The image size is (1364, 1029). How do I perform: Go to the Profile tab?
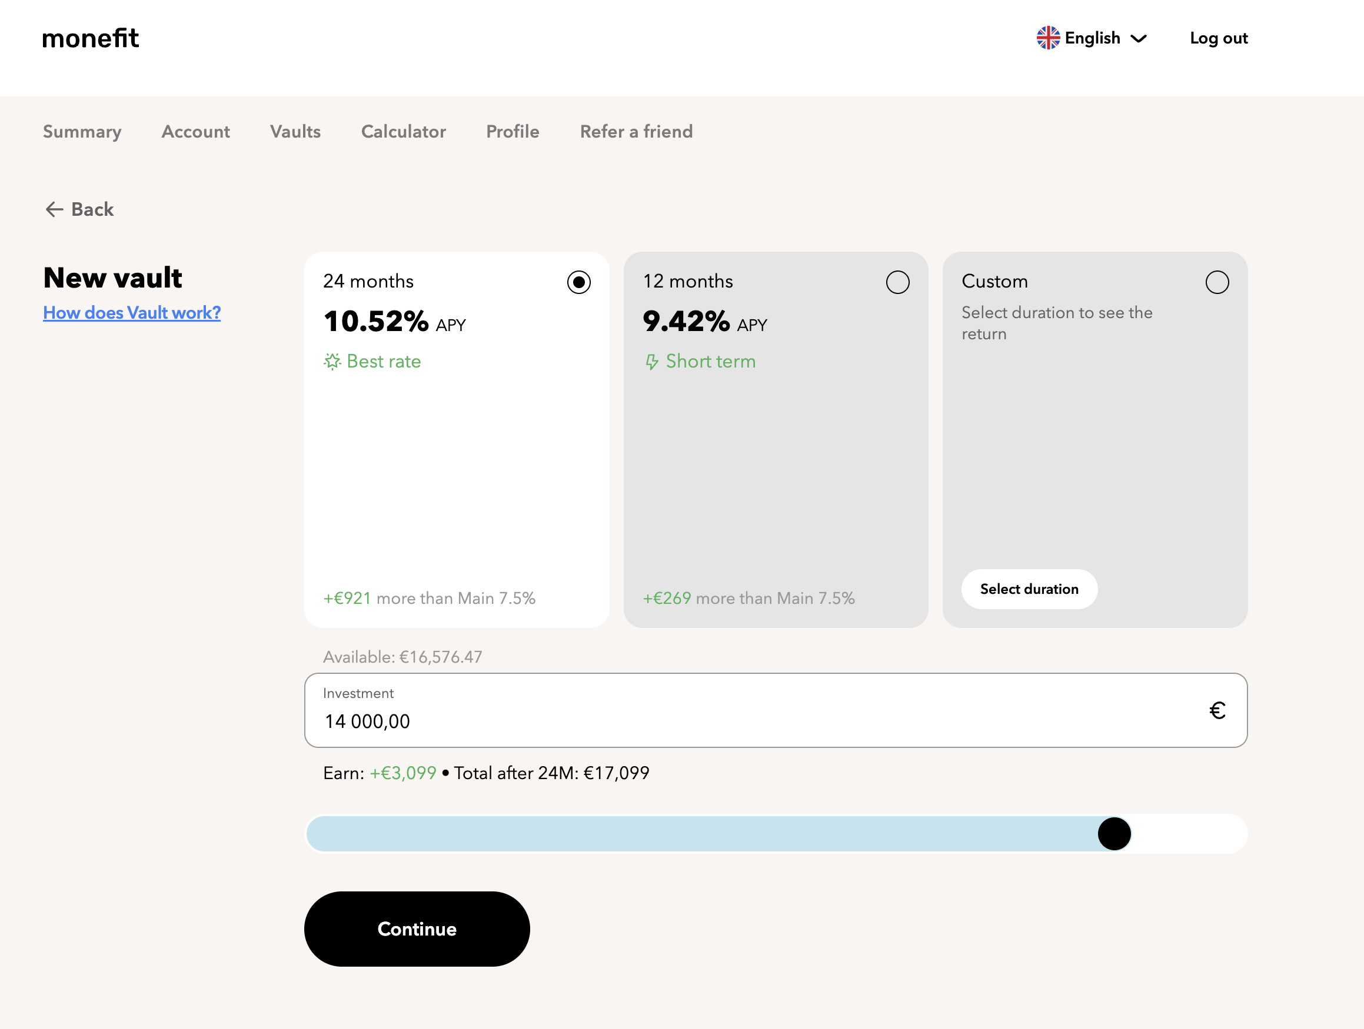[x=513, y=132]
